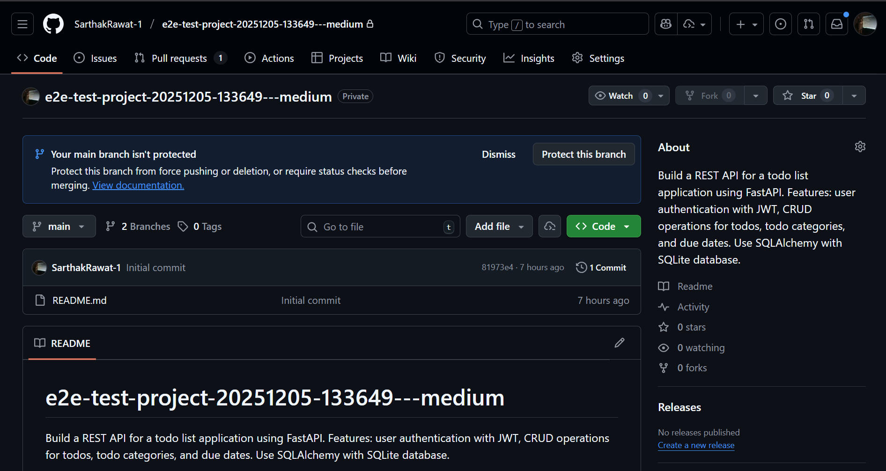The height and width of the screenshot is (471, 886).
Task: Open the main branch selector dropdown
Action: pos(59,226)
